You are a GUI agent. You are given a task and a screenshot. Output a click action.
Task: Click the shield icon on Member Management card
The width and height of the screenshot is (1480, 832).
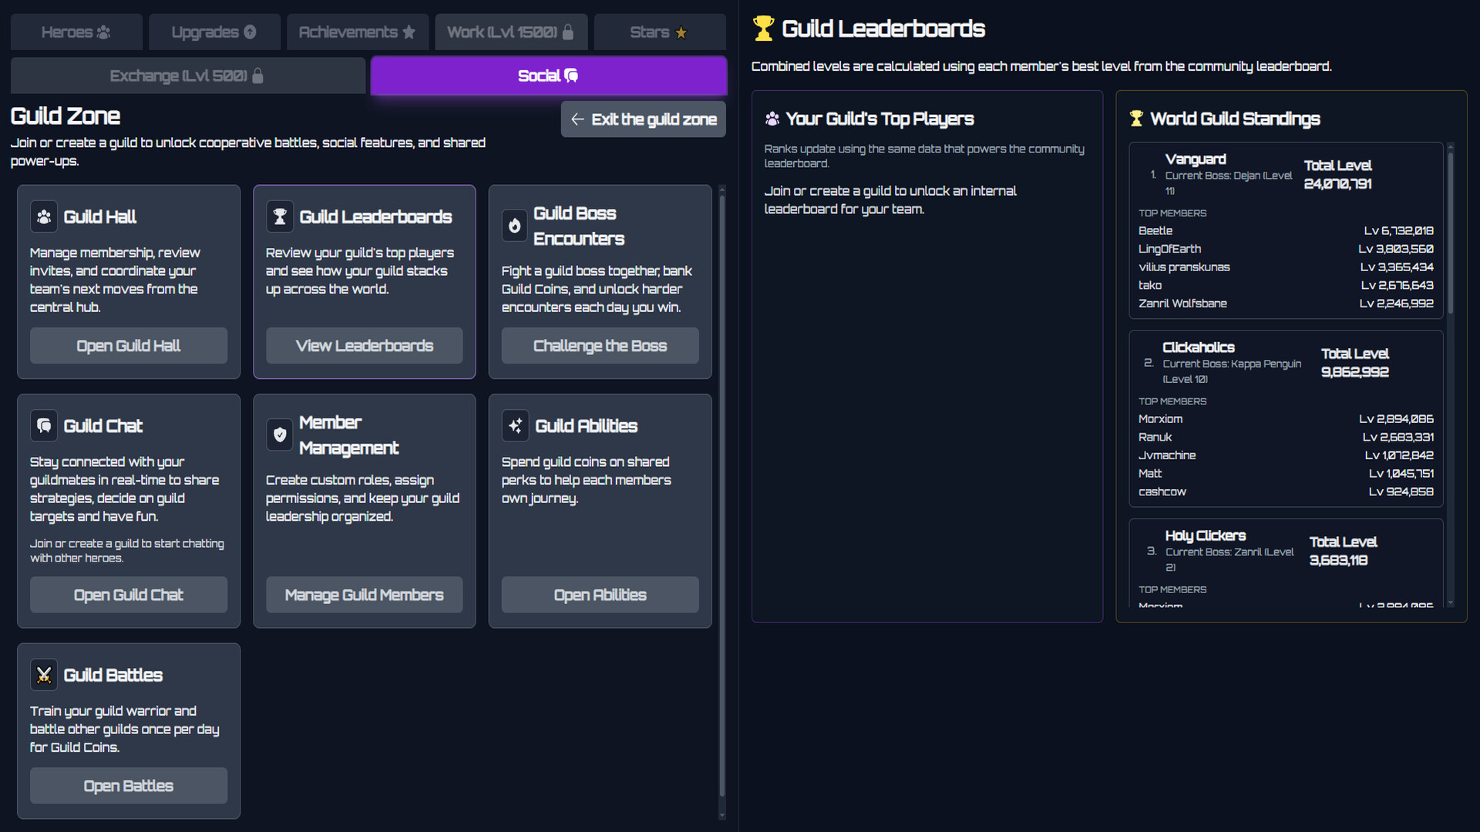(280, 434)
